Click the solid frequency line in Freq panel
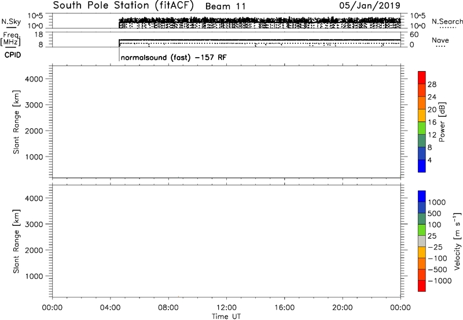Viewport: 463px width, 320px height. pos(259,39)
